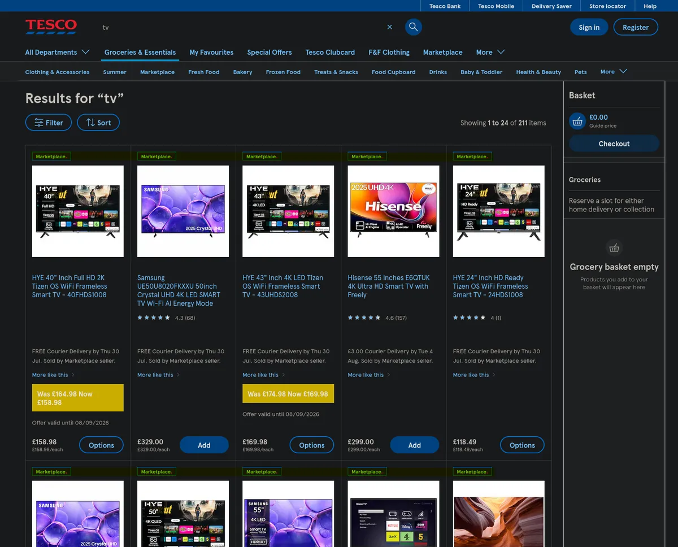Clear the search box with the X icon
Image resolution: width=678 pixels, height=547 pixels.
click(389, 27)
